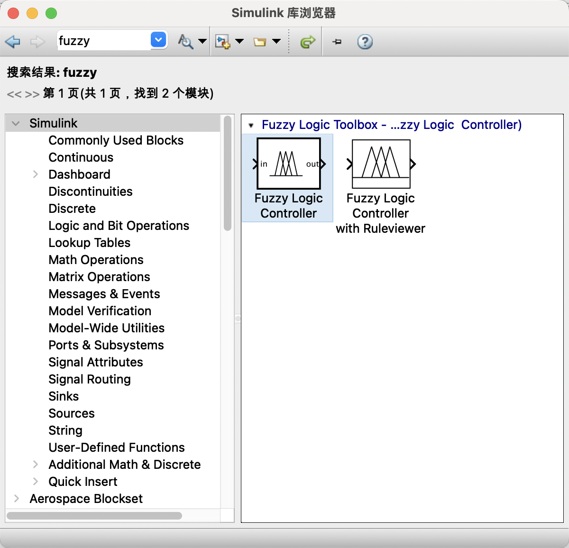569x548 pixels.
Task: Select the Lookup Tables library
Action: point(90,243)
